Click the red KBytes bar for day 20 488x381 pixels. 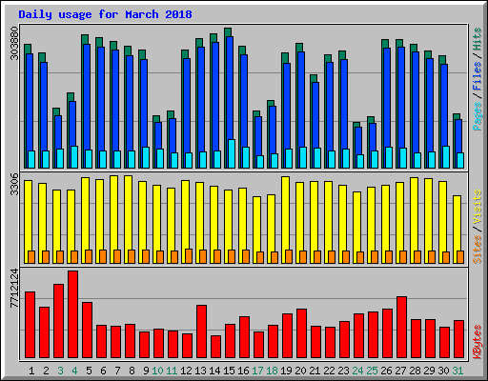point(301,333)
